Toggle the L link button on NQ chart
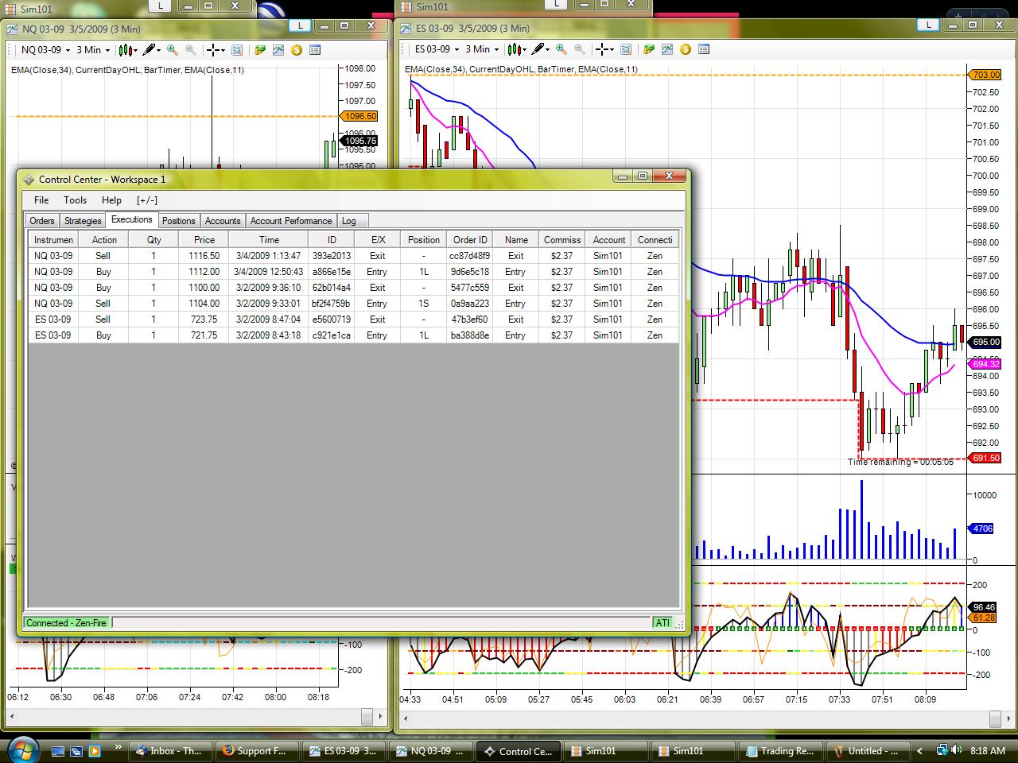This screenshot has height=763, width=1018. [299, 25]
